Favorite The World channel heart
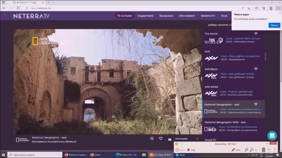 (256, 33)
